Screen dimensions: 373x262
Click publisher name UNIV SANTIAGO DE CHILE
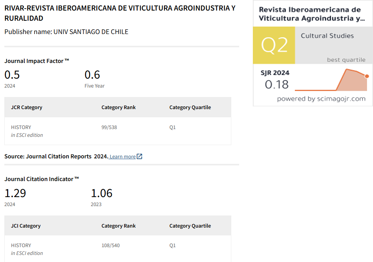91,32
